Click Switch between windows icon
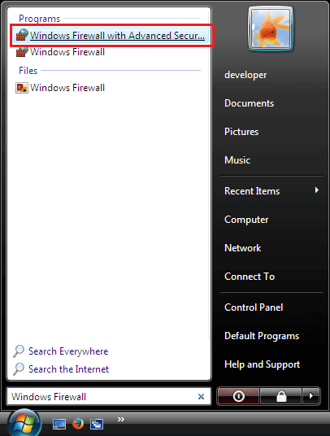This screenshot has height=436, width=330. (x=97, y=425)
